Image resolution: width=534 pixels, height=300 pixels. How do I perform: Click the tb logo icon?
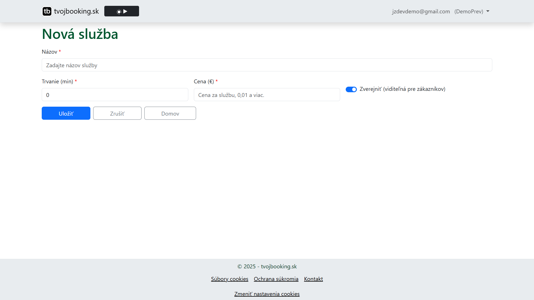(47, 11)
